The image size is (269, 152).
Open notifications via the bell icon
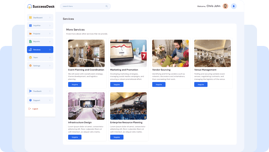234,6
